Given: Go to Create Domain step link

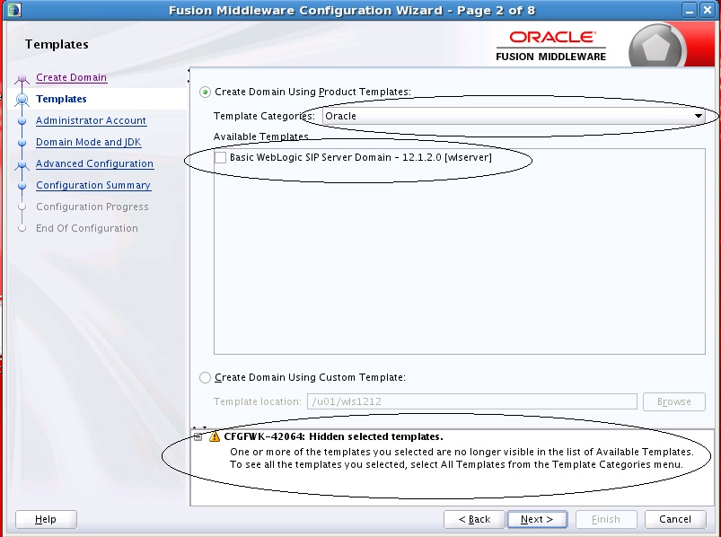Looking at the screenshot, I should (71, 77).
